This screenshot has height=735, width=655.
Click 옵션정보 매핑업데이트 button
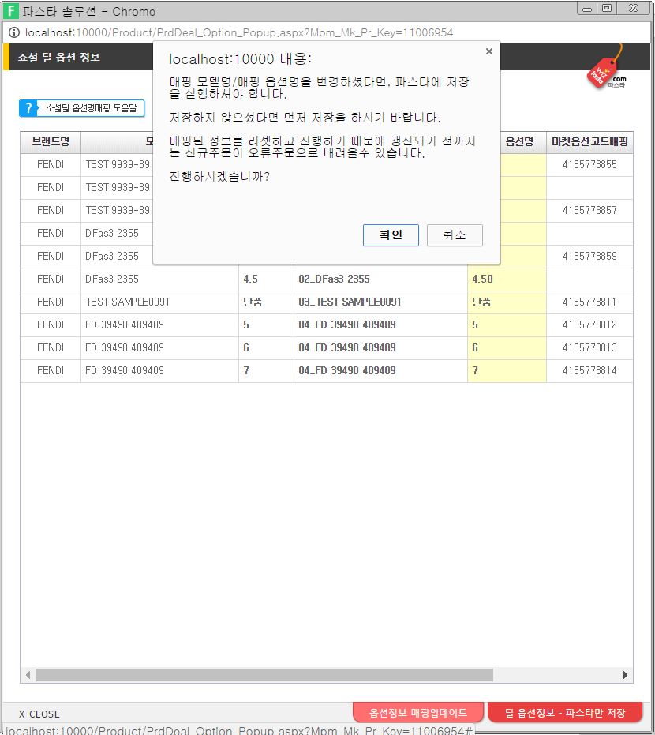click(x=418, y=713)
